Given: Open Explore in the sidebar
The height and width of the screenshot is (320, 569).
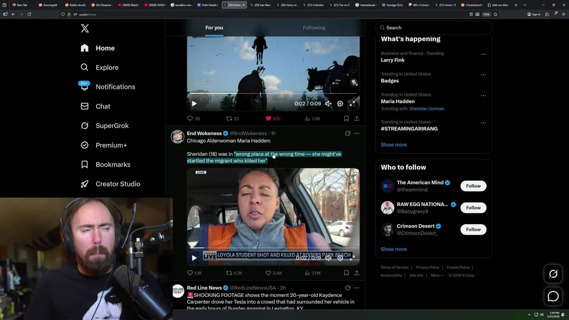Looking at the screenshot, I should coord(100,68).
